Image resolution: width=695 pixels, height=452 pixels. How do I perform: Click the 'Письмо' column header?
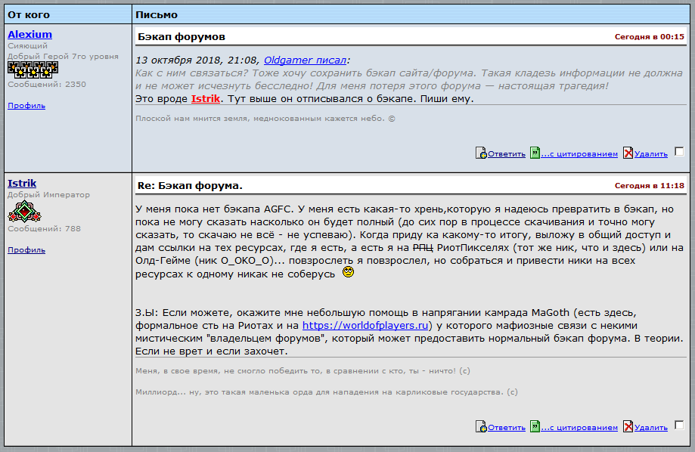point(157,14)
